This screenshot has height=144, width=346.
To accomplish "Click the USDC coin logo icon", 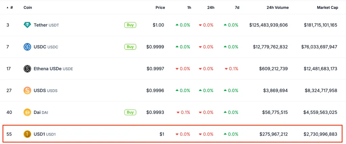I will pyautogui.click(x=27, y=47).
